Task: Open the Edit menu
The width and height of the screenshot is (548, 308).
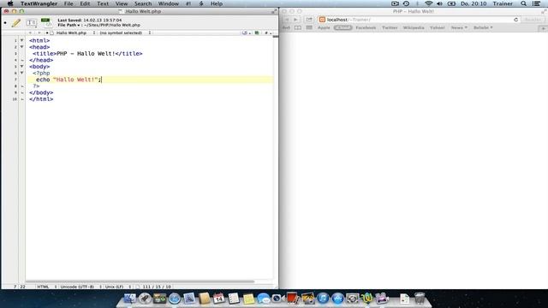Action: 85,3
